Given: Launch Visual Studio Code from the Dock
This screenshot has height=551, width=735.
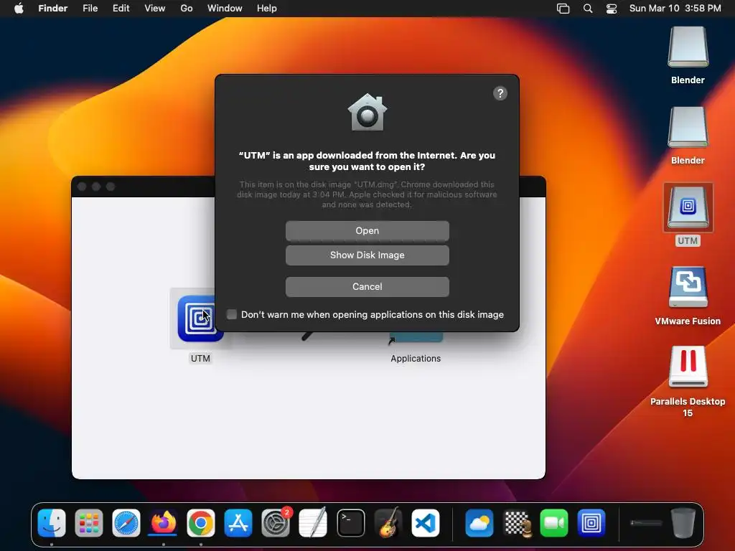Looking at the screenshot, I should 426,523.
